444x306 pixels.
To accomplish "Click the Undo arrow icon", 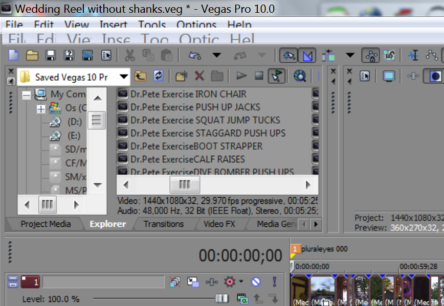I will coord(195,55).
